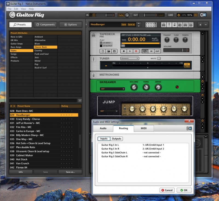Cancel the Audio and MIDI Settings dialog

(x=167, y=190)
